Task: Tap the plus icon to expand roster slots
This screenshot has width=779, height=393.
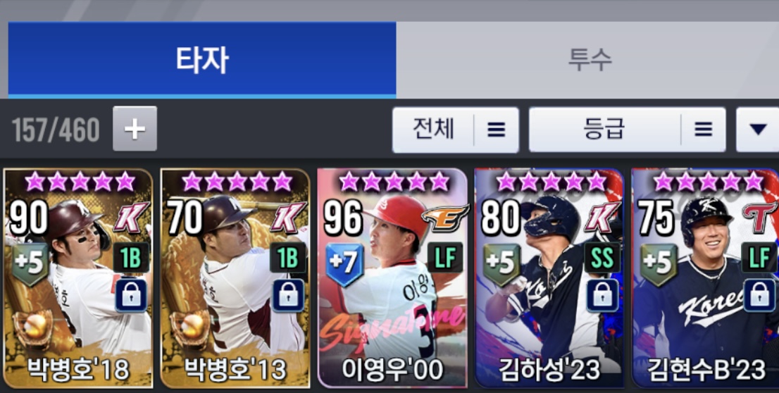Action: (135, 129)
